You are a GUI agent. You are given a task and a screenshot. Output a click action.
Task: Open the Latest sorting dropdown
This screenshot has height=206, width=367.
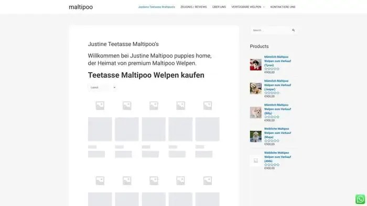(102, 87)
